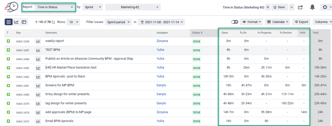Sort by the Status column header
This screenshot has width=332, height=126.
point(197,33)
